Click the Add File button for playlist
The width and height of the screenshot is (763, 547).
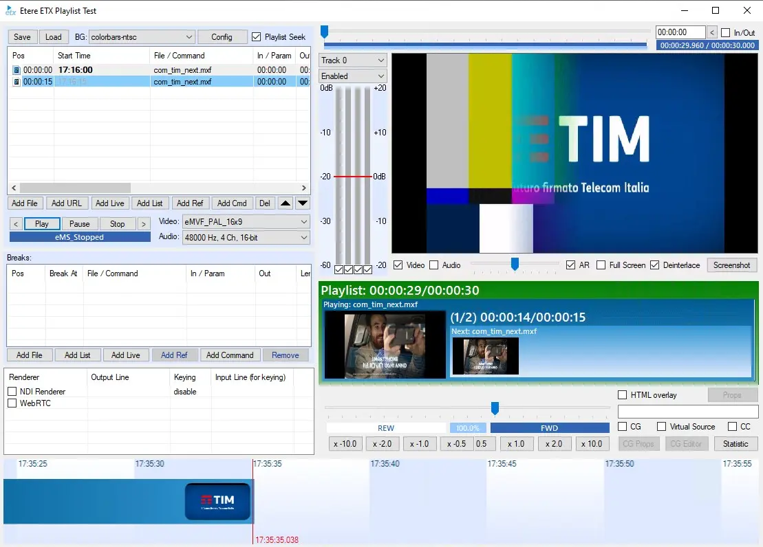coord(25,203)
